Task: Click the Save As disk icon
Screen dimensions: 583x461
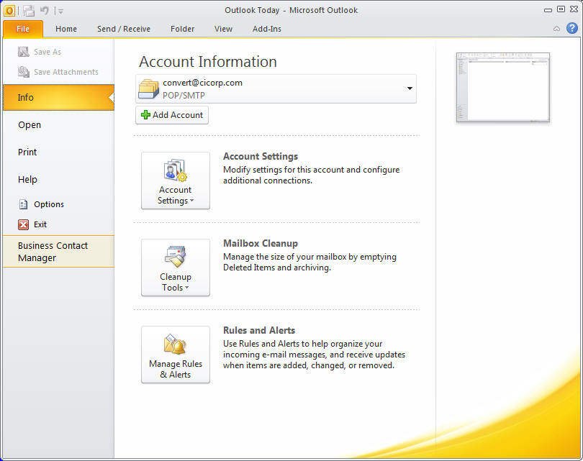Action: point(24,52)
